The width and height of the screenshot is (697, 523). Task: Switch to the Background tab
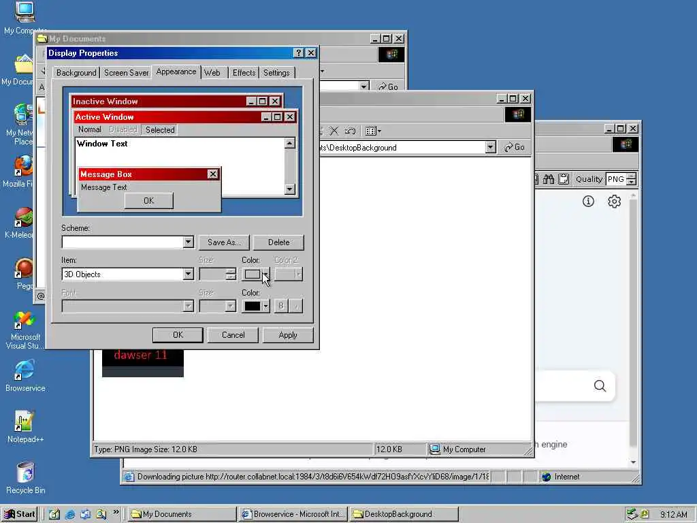click(x=76, y=72)
